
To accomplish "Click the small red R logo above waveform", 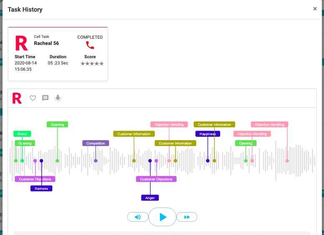I will tap(17, 98).
